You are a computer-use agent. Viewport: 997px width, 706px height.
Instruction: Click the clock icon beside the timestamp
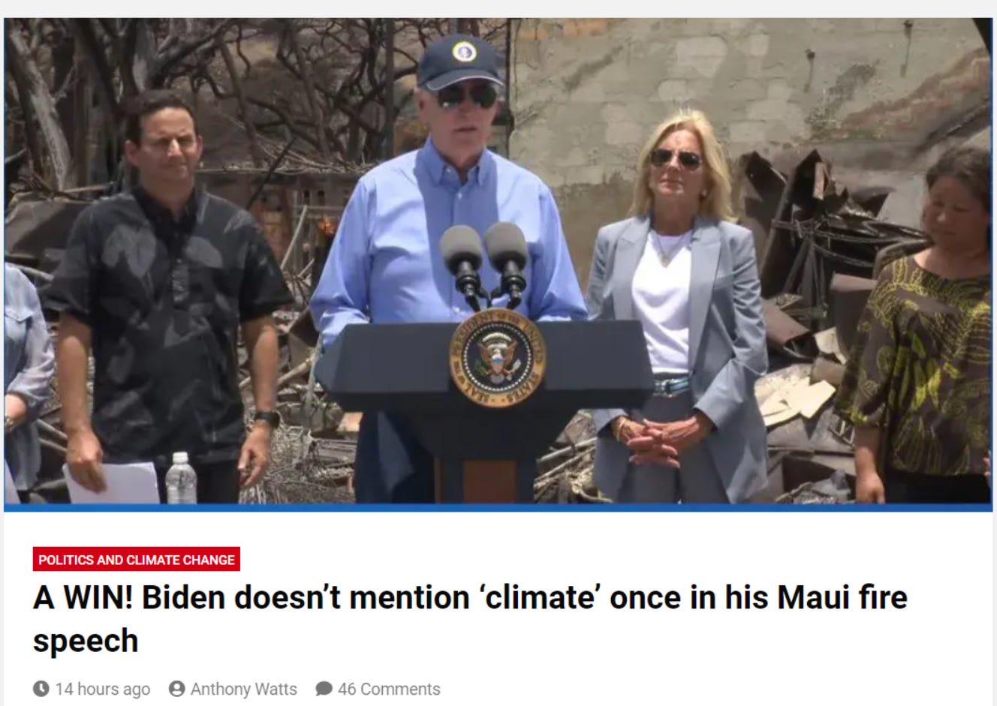point(41,688)
